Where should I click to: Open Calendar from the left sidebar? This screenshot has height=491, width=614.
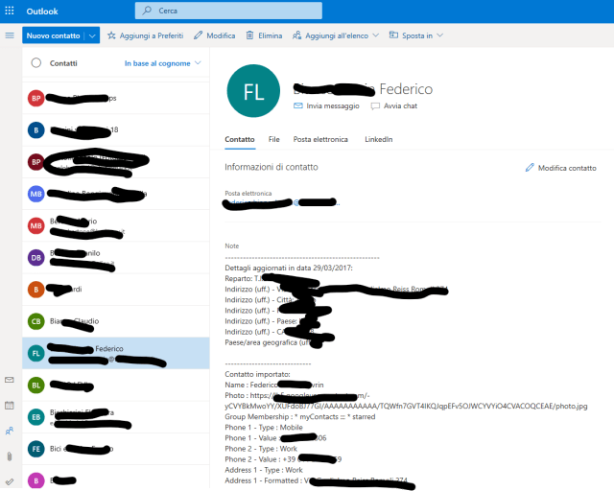[10, 406]
